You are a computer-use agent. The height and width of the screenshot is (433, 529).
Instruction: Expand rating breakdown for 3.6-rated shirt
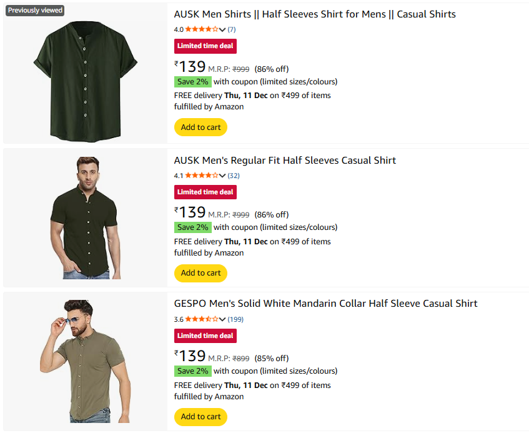coord(222,319)
